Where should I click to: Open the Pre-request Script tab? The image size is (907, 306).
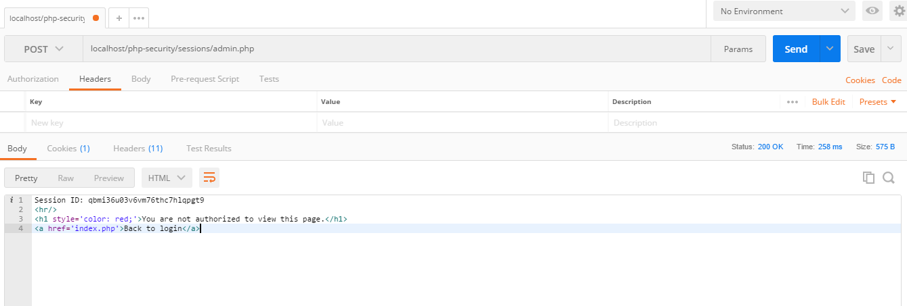tap(205, 79)
